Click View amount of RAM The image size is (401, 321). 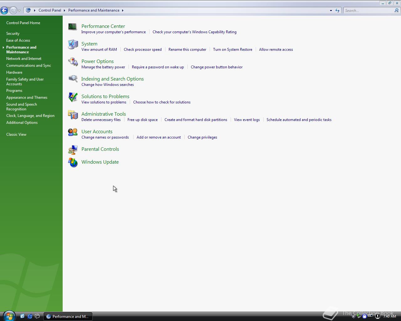pyautogui.click(x=99, y=50)
